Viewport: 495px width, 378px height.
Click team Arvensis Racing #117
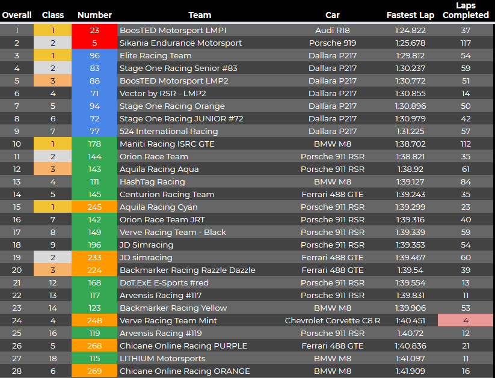tap(161, 295)
